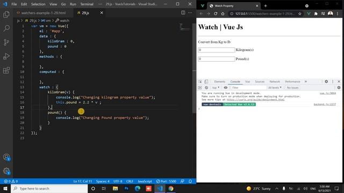This screenshot has height=193, width=344.
Task: Click the Pound(s) input field
Action: 216,59
